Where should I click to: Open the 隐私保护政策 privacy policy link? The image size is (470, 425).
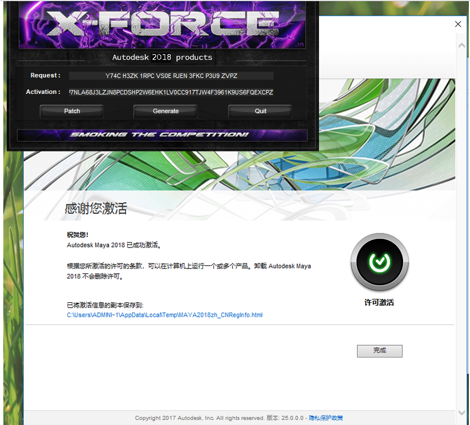click(326, 418)
